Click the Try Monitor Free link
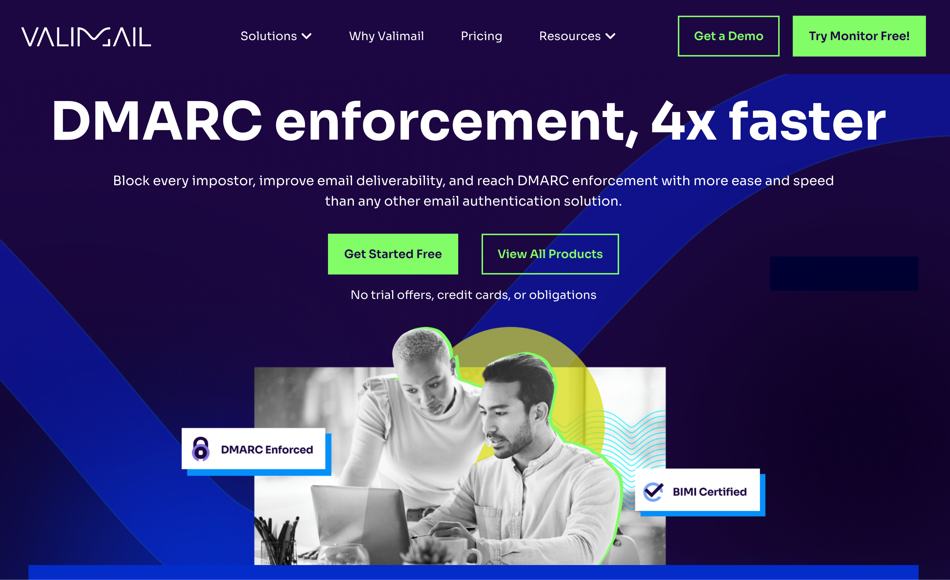This screenshot has width=950, height=580. pyautogui.click(x=858, y=35)
